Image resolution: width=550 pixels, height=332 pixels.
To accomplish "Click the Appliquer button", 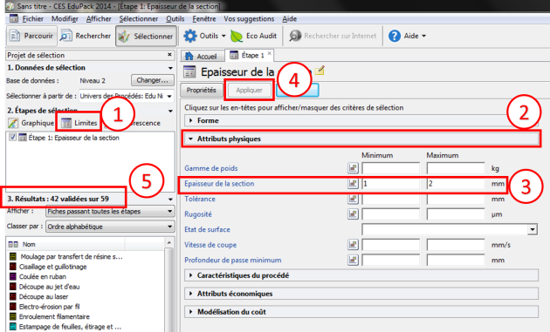I will [x=250, y=91].
